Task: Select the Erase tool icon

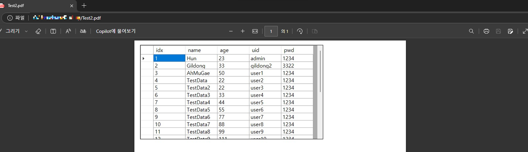Action: (38, 31)
